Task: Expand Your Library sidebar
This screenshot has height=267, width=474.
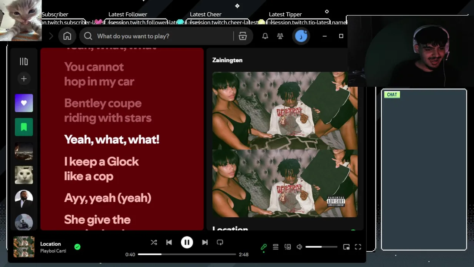Action: pos(24,62)
